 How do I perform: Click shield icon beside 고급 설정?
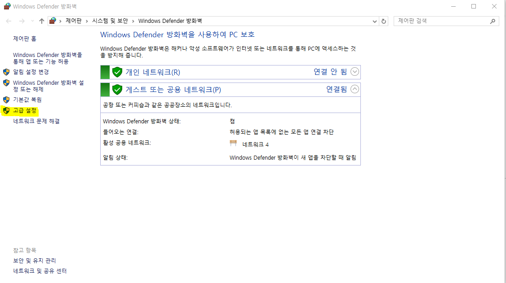tap(6, 111)
